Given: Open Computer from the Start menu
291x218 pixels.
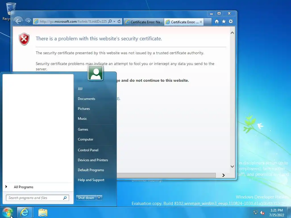Looking at the screenshot, I should (x=86, y=139).
